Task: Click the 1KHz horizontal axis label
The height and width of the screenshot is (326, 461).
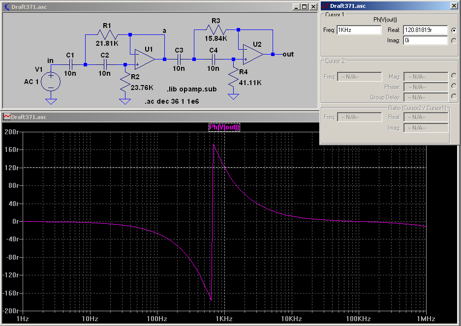Action: pos(224,319)
